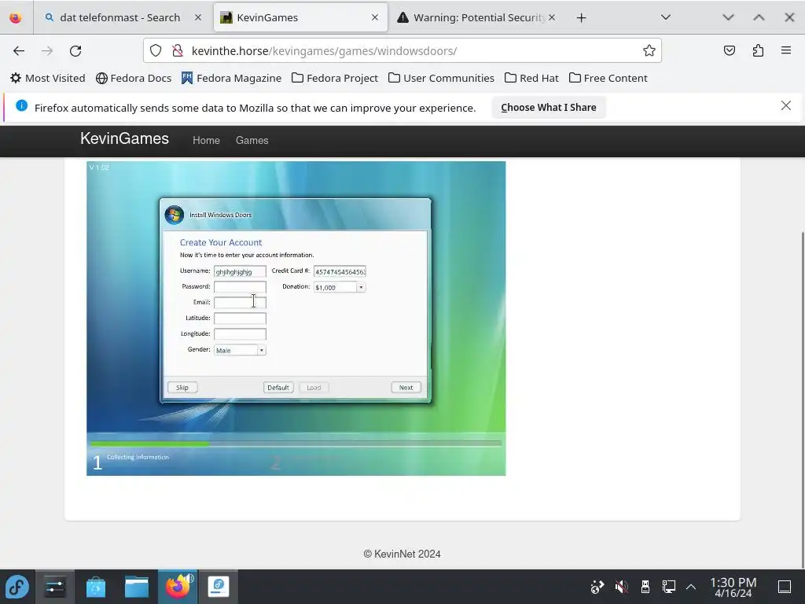Close the KevinGames tab
Screen dimensions: 805x604
375,17
